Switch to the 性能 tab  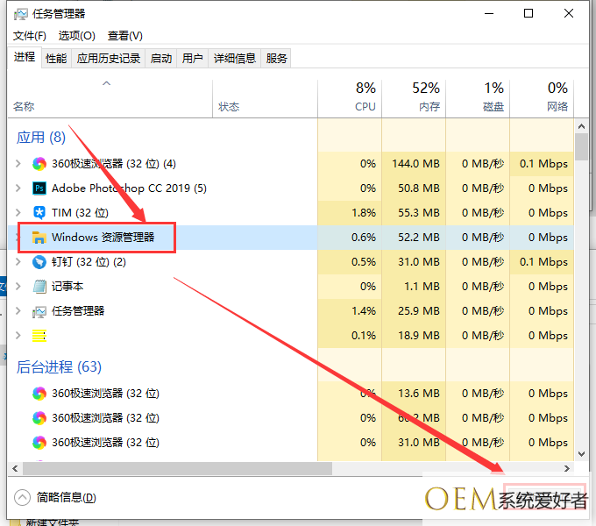[x=56, y=58]
